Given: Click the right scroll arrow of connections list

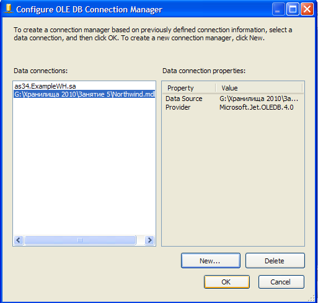Looking at the screenshot, I should click(149, 240).
